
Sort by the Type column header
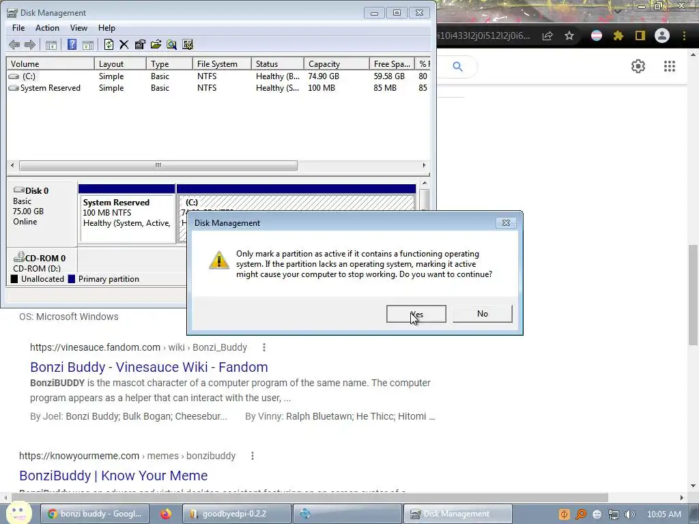(169, 63)
